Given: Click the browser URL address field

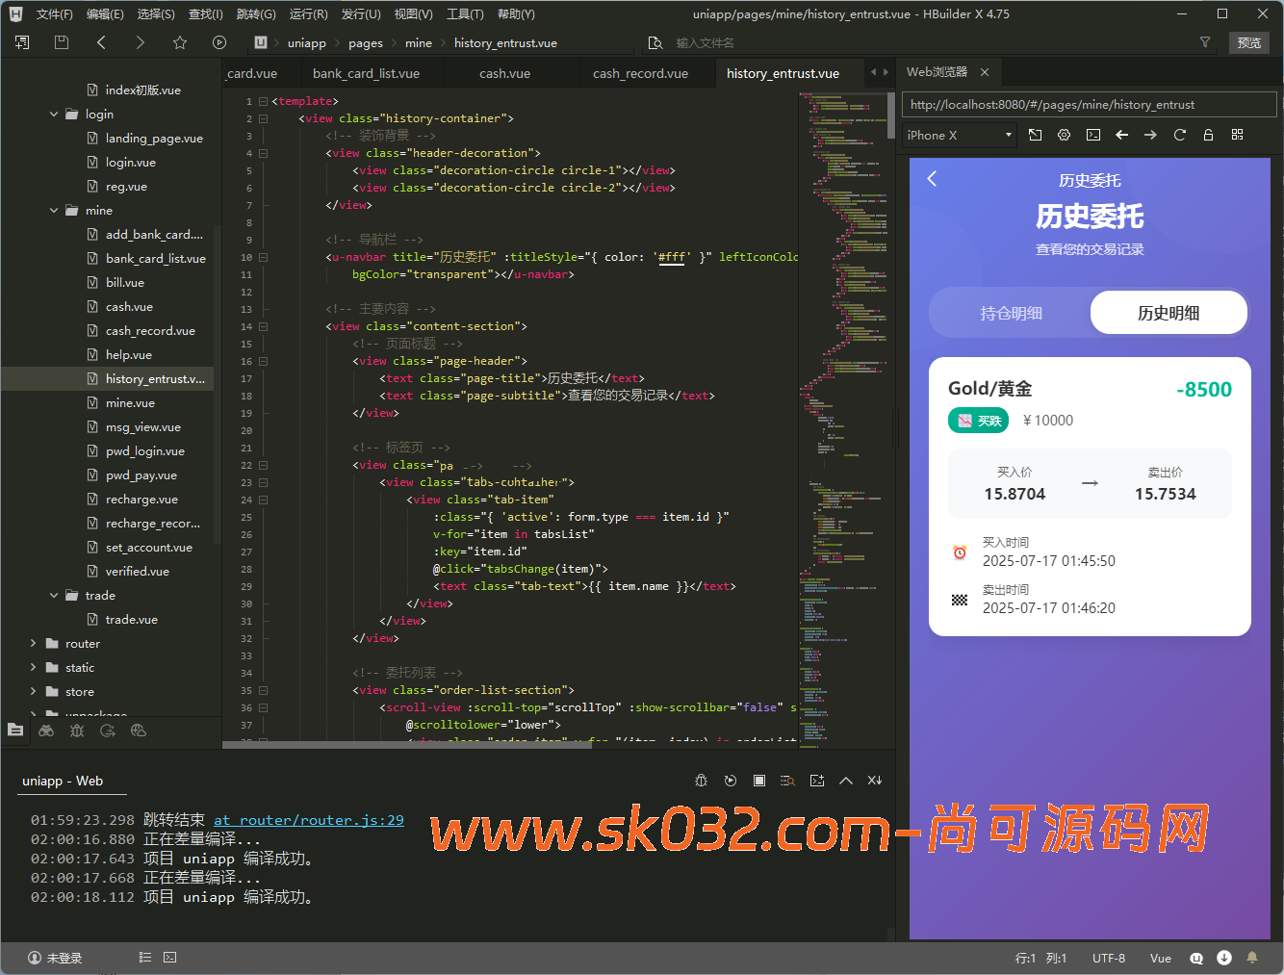Looking at the screenshot, I should 1088,105.
